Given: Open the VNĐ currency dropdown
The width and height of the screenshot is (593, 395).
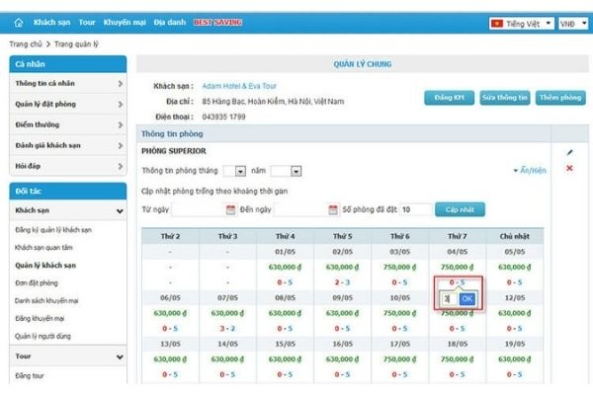Looking at the screenshot, I should tap(570, 23).
